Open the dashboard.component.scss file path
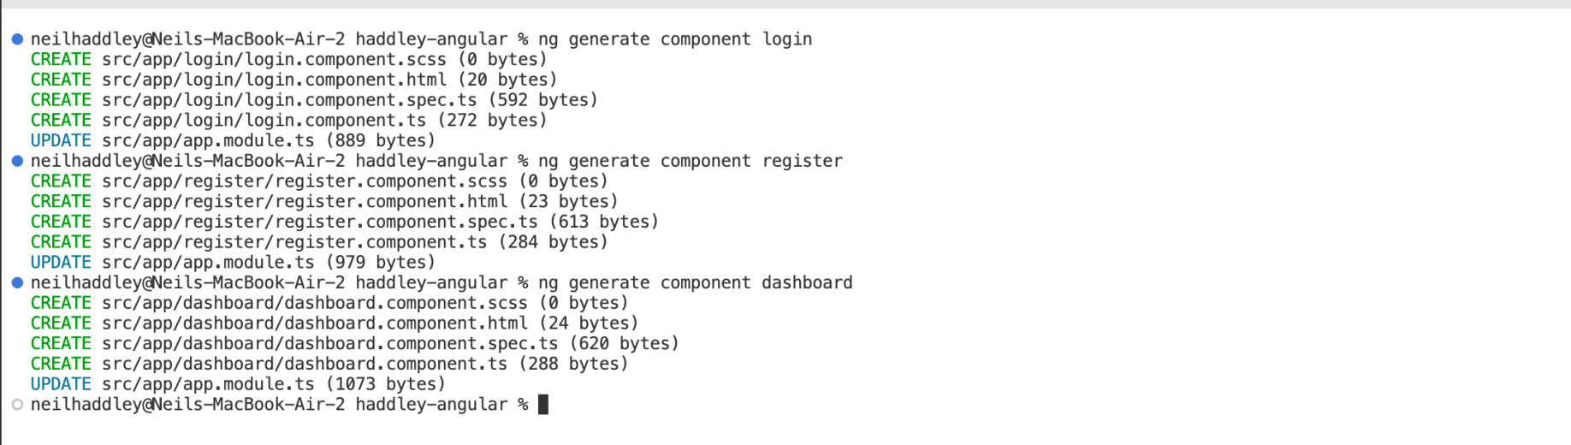This screenshot has height=445, width=1571. [315, 303]
